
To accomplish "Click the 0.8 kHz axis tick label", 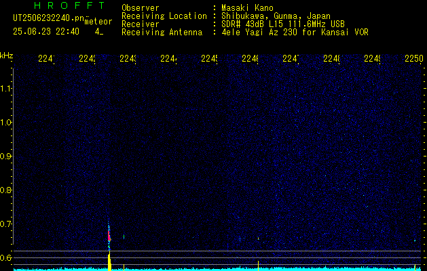I will pyautogui.click(x=5, y=190).
